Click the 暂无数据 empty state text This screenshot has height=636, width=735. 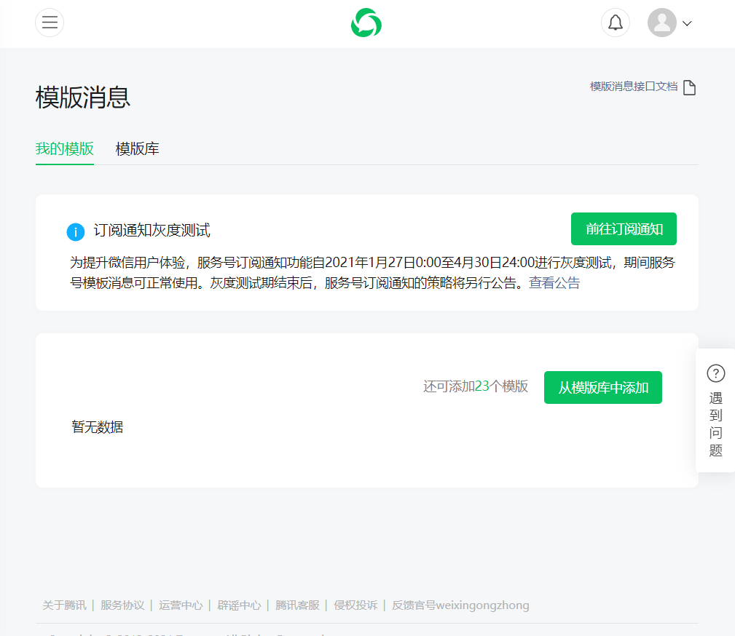pyautogui.click(x=98, y=426)
